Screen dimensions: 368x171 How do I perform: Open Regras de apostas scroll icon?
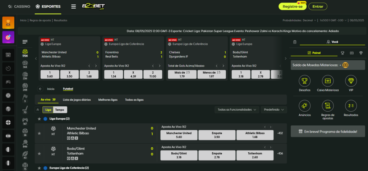click(328, 106)
